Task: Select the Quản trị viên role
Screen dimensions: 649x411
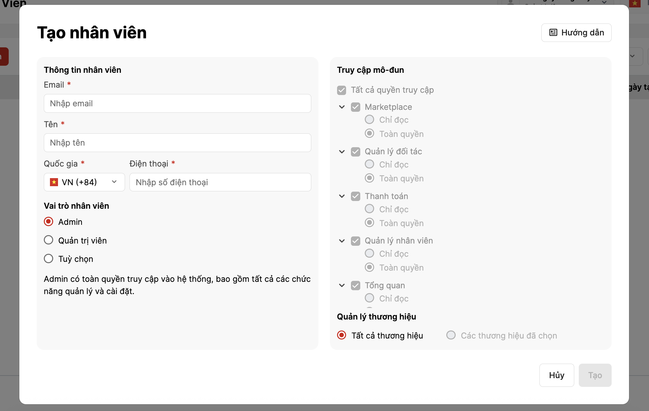Action: [49, 240]
